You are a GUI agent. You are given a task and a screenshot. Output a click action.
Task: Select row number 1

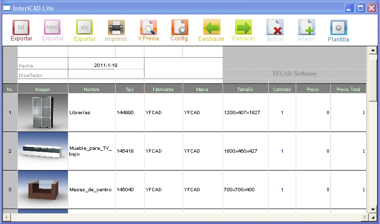(10, 113)
